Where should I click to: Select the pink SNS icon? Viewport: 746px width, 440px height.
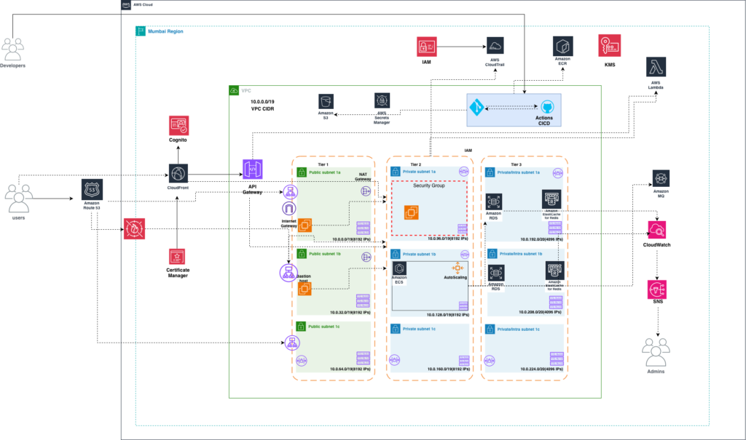pos(657,289)
